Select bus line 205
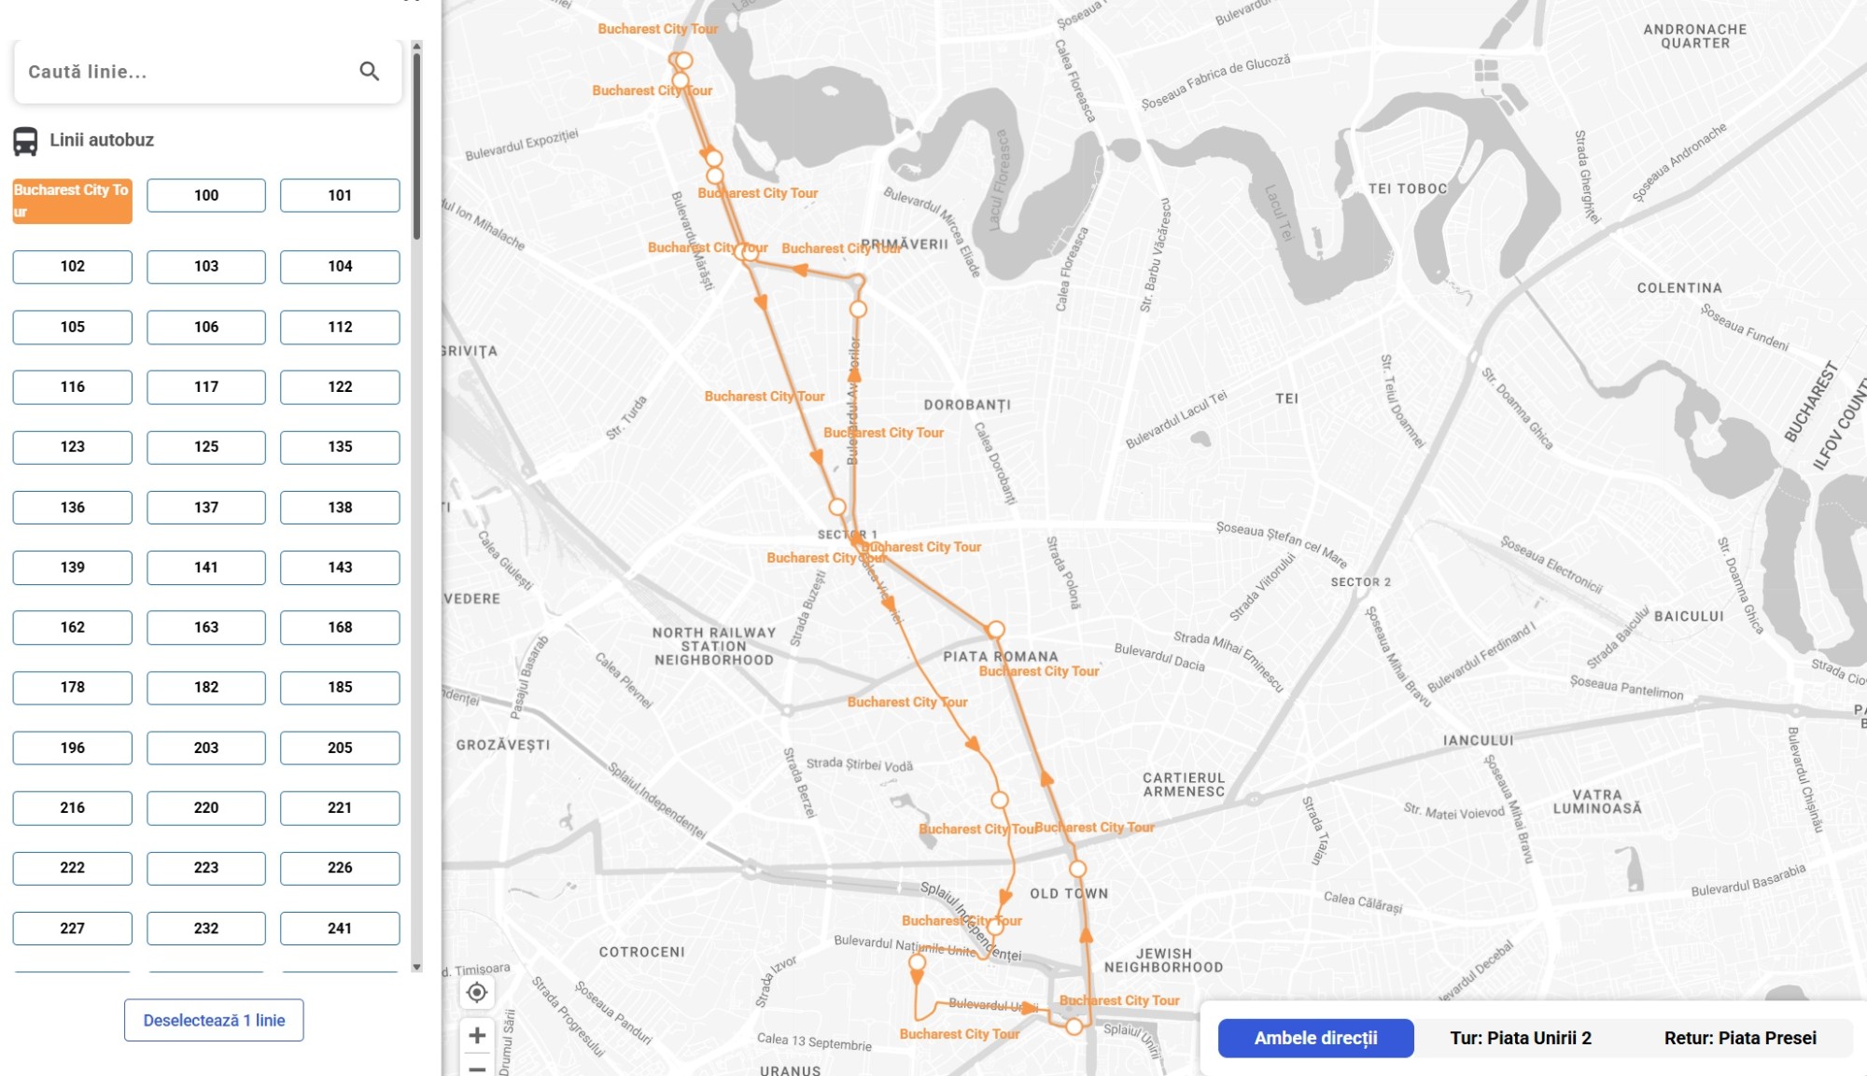 (340, 748)
